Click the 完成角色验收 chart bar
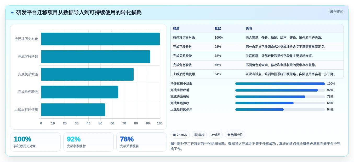This screenshot has width=354, height=162. coord(80,92)
